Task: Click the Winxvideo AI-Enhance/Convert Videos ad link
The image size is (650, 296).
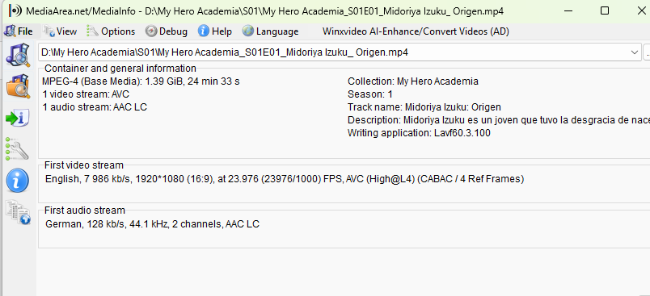Action: pyautogui.click(x=416, y=31)
